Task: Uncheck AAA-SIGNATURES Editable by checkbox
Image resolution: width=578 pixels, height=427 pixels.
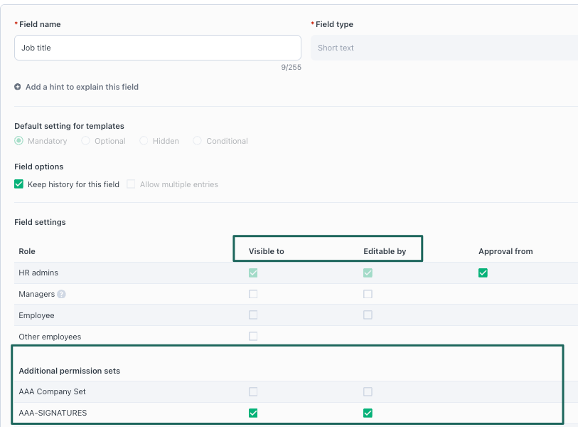Action: pyautogui.click(x=368, y=413)
